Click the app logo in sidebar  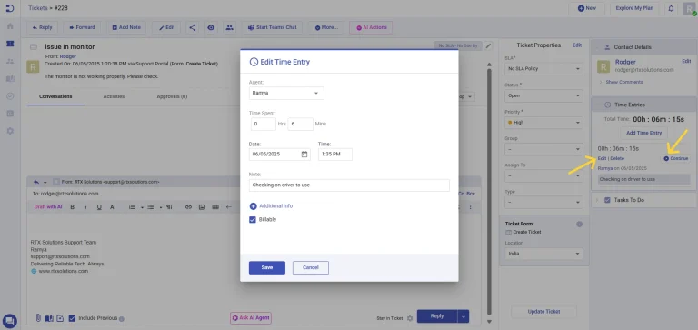click(x=10, y=8)
